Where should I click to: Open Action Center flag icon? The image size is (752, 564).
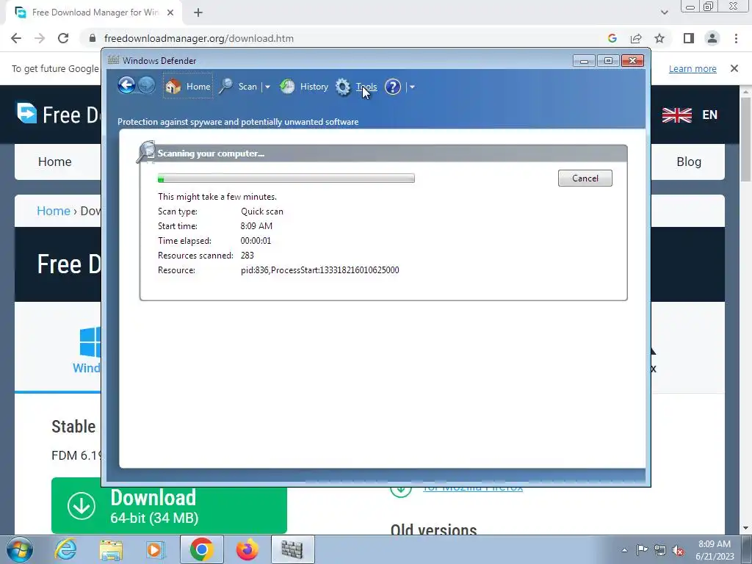point(642,549)
